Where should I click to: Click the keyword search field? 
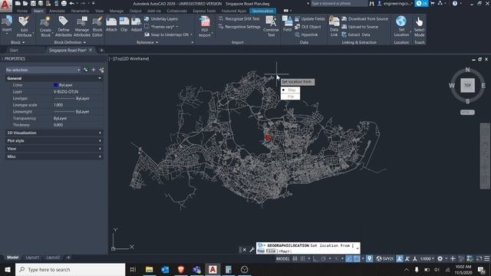[338, 3]
